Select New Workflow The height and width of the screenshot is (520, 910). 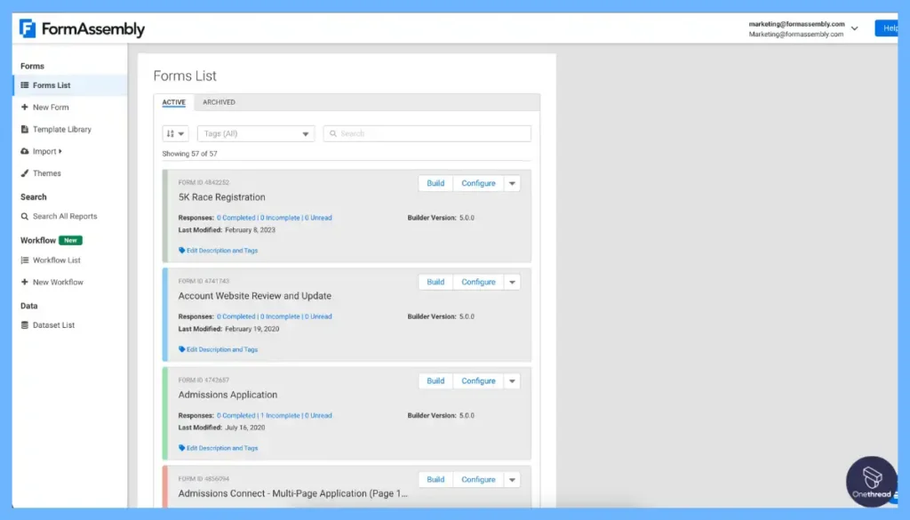(x=58, y=283)
